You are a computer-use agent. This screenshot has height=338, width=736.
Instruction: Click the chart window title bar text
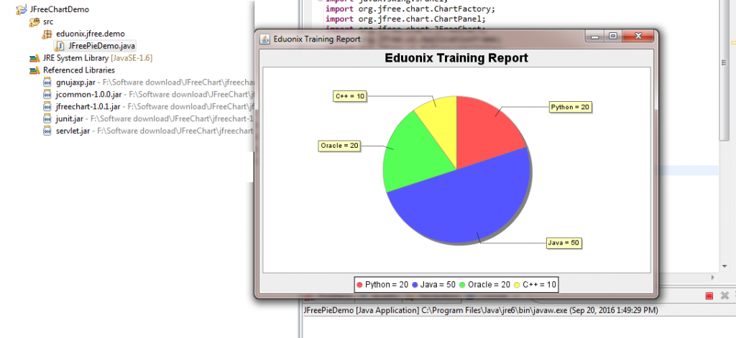coord(317,39)
